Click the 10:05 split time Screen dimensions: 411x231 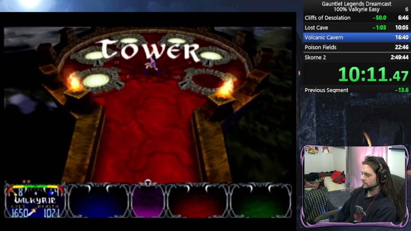coord(402,28)
